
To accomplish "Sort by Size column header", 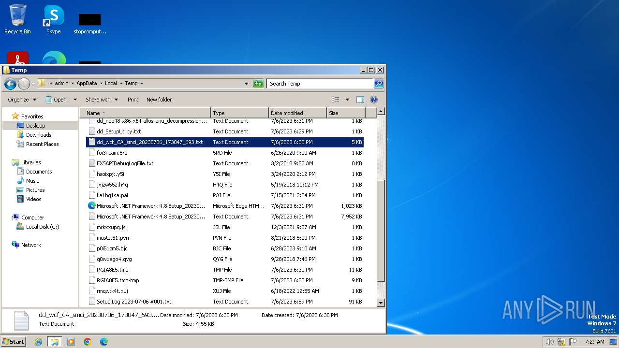I will 346,113.
